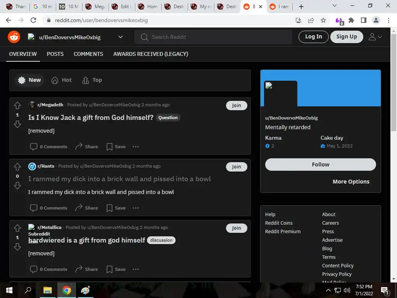Open the Chrome side panel icon
Screen dimensions: 397x298
pos(364,20)
